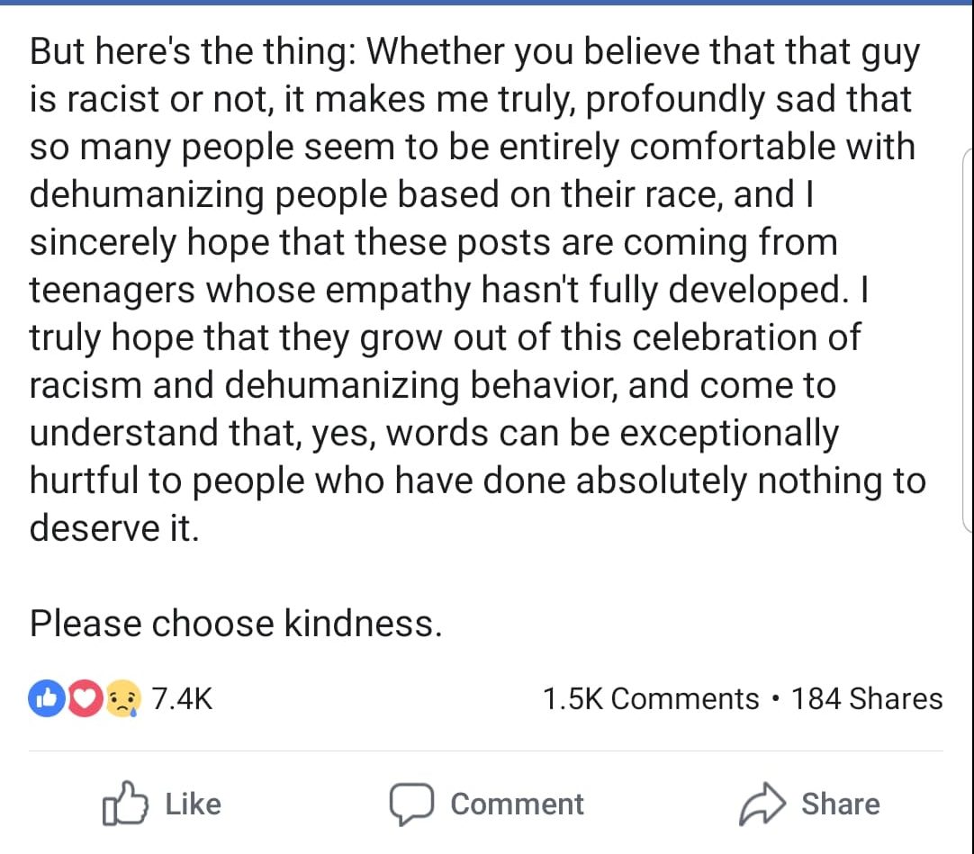Click the scrollbar handle on right edge
The width and height of the screenshot is (974, 854).
coord(968,342)
